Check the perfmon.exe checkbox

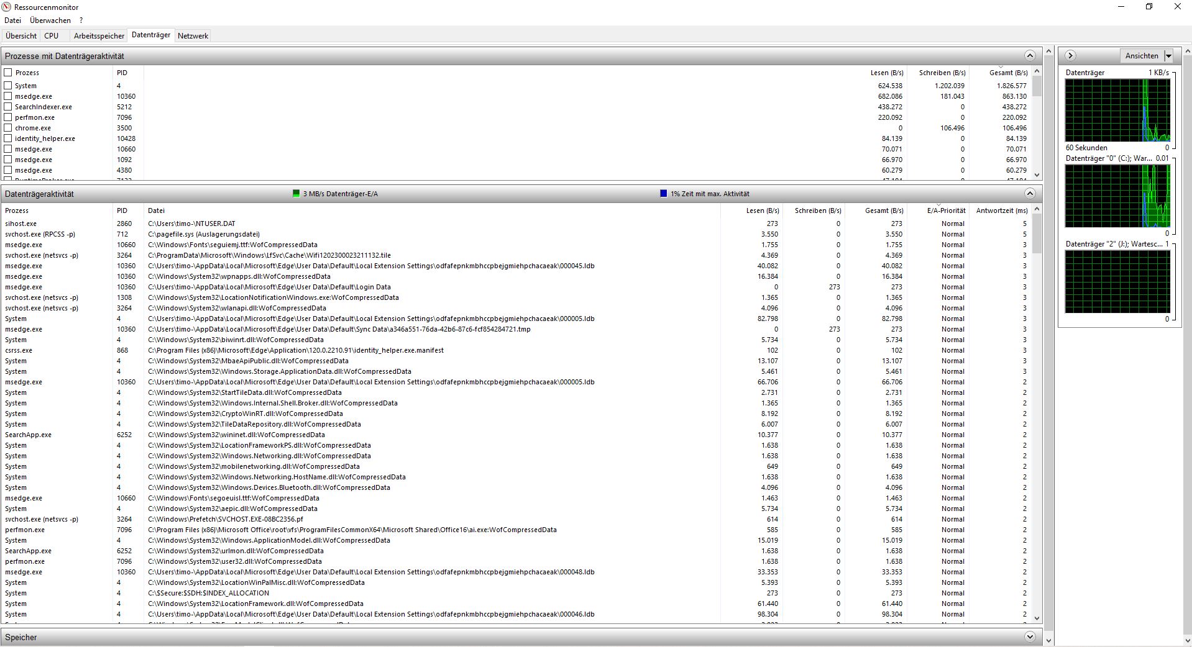coord(8,117)
